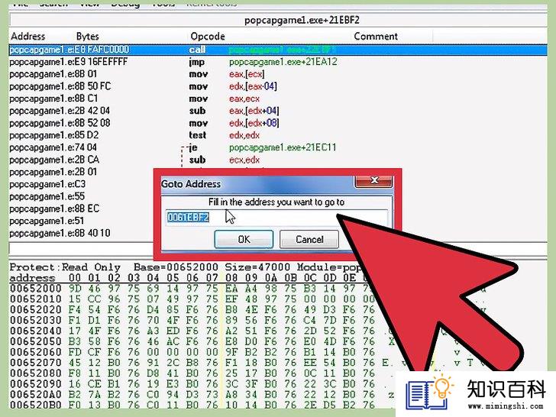This screenshot has height=417, width=556.
Task: Select byte FD in hex row 00652060
Action: pos(75,352)
